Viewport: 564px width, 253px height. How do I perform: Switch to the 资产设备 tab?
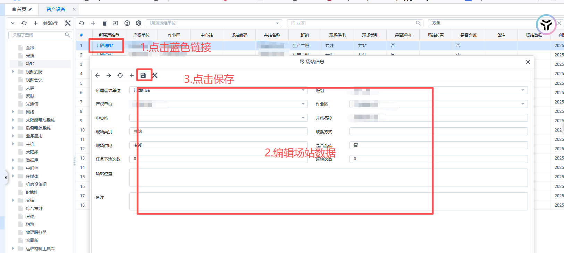coord(56,9)
